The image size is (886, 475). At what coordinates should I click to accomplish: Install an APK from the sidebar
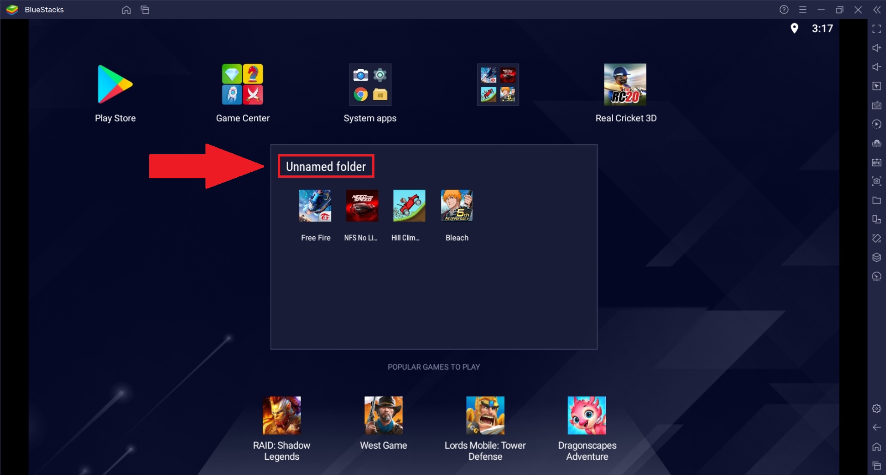click(876, 162)
